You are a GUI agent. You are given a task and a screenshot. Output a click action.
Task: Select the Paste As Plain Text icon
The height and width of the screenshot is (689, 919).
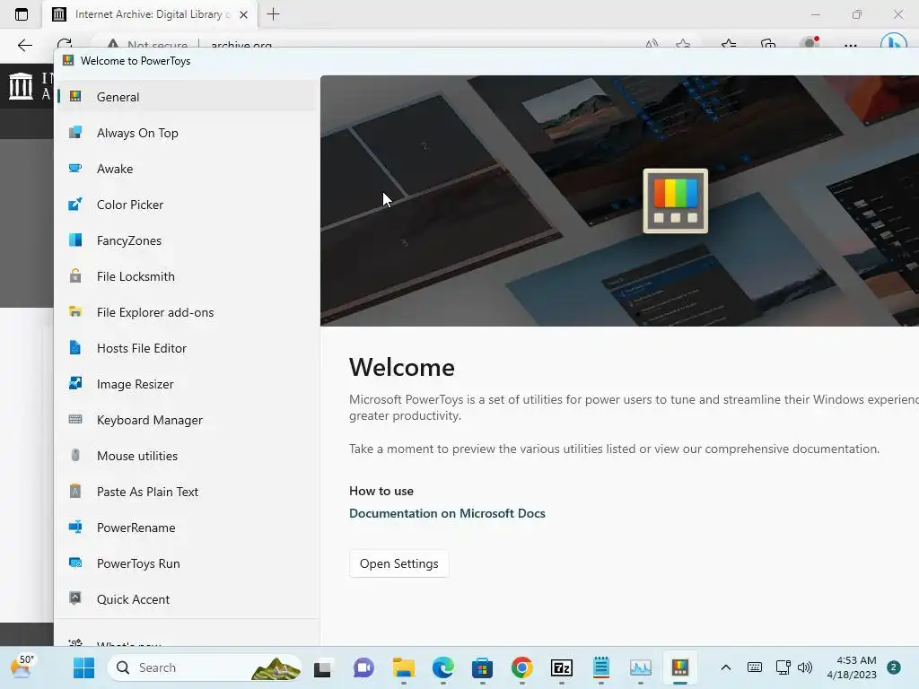75,491
